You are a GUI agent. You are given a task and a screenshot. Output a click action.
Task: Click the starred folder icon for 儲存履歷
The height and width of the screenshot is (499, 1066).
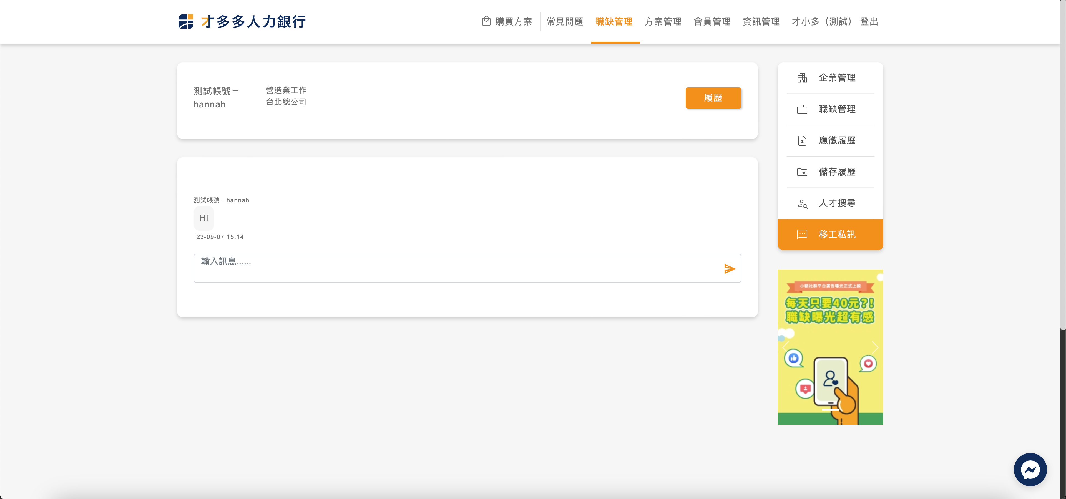point(802,172)
